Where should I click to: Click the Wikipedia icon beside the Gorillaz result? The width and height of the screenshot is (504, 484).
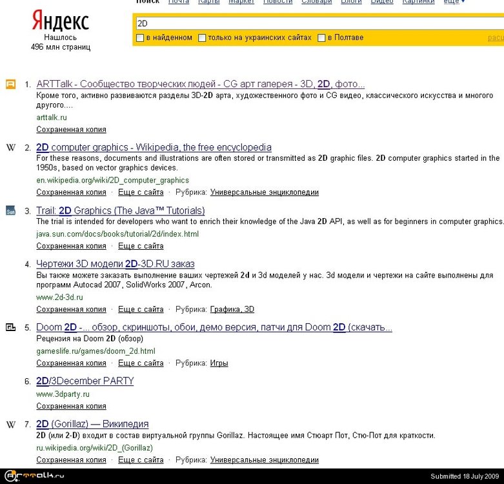point(10,424)
